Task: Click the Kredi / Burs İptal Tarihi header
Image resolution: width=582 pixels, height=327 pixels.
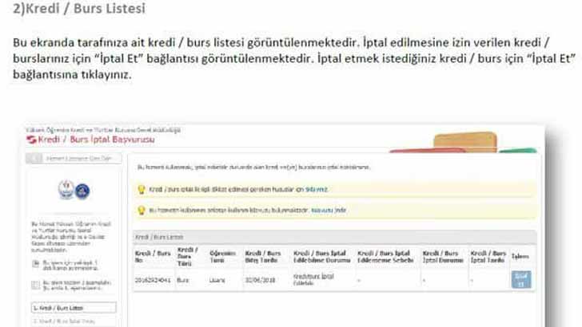Action: click(x=488, y=257)
